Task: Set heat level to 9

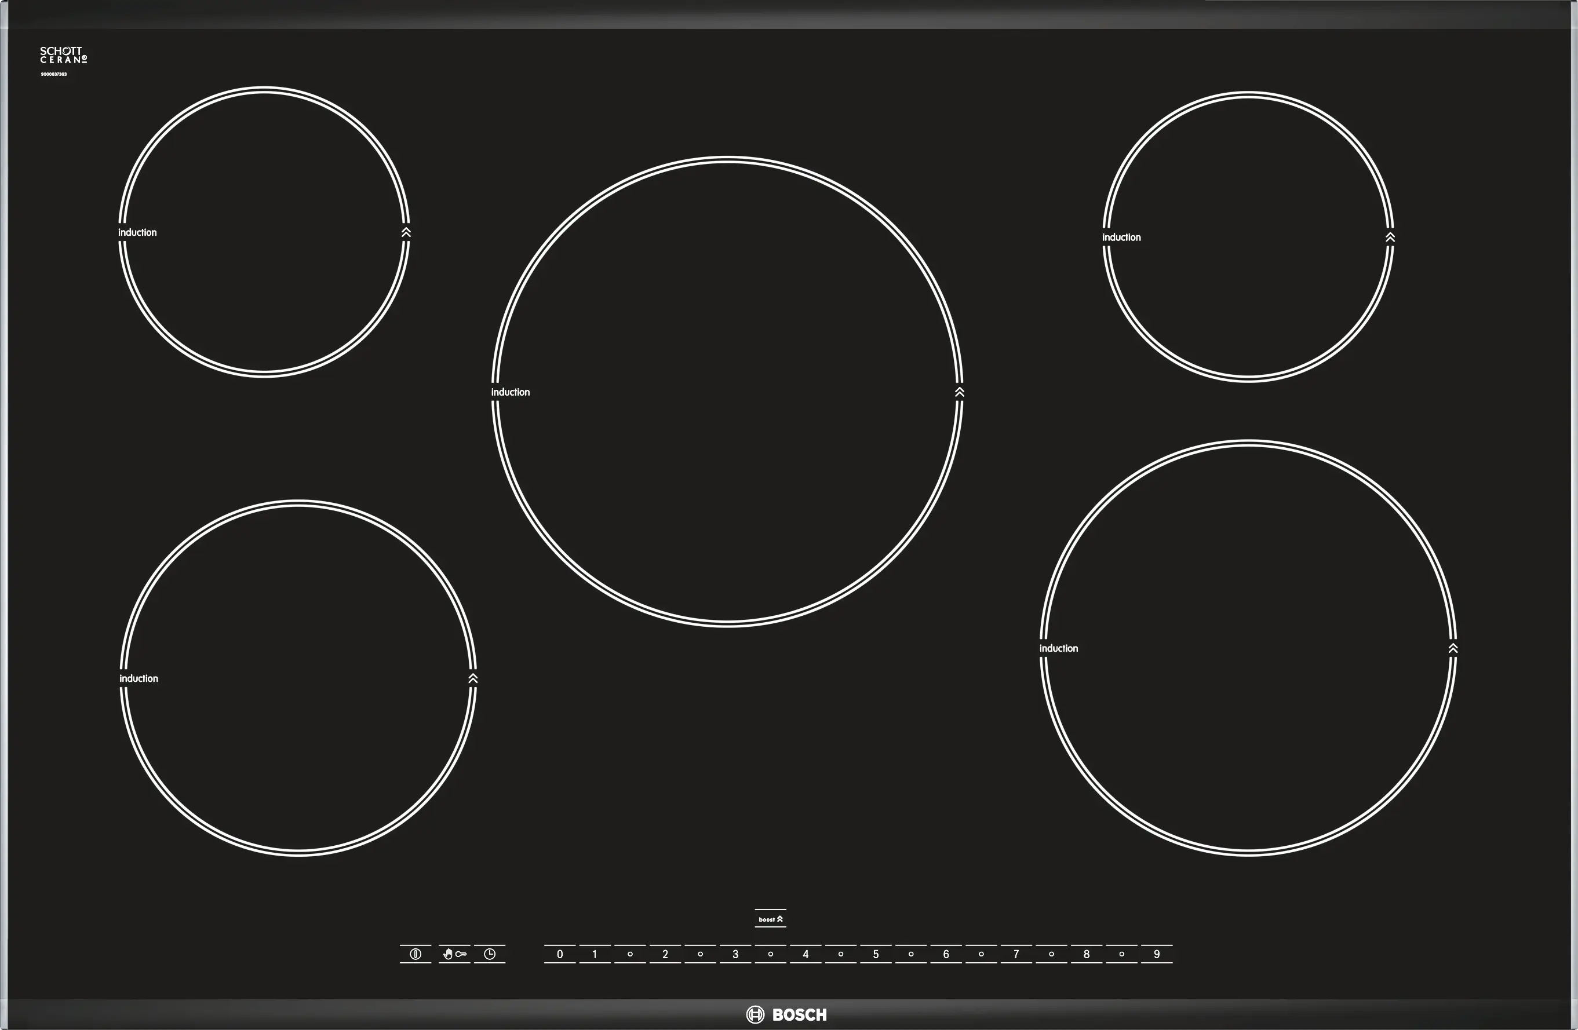Action: pos(1157,954)
